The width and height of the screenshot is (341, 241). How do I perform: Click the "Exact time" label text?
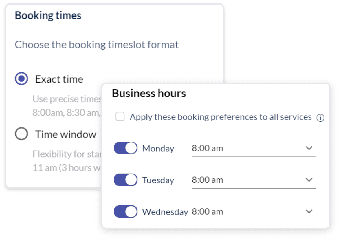pos(59,79)
